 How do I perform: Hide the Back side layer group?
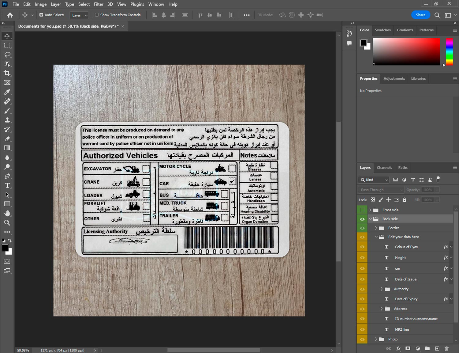click(362, 219)
